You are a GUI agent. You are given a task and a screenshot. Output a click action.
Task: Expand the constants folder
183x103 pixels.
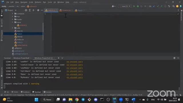[x=13, y=14]
